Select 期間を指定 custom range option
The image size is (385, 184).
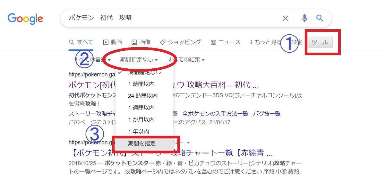pyautogui.click(x=144, y=144)
